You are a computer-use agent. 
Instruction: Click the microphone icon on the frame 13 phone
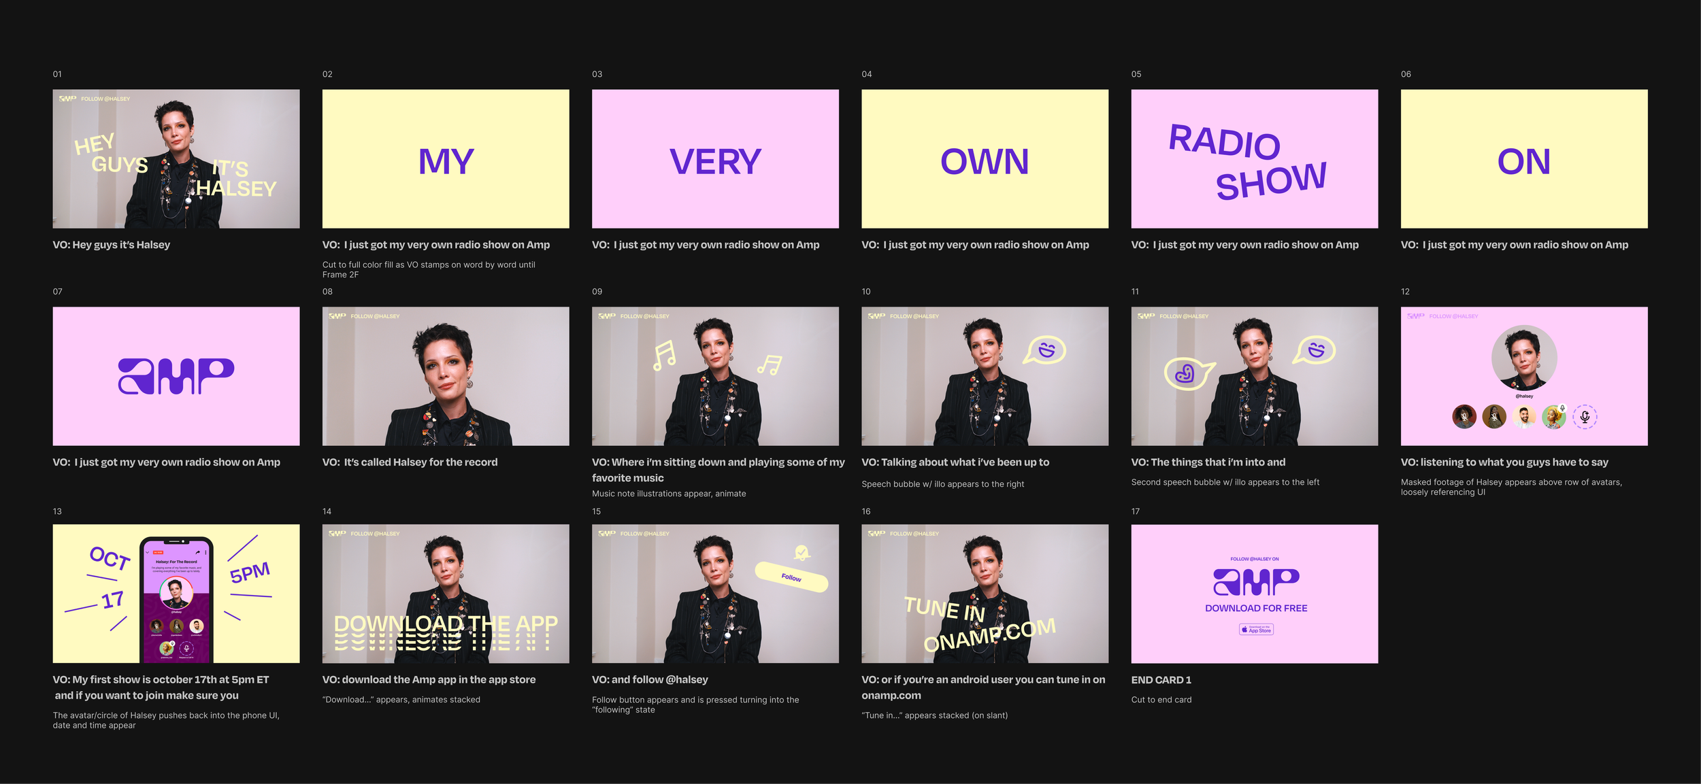186,649
